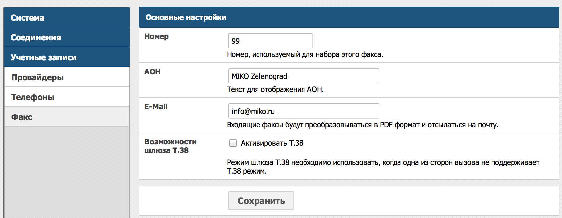Click the Основные настройки panel header
This screenshot has height=218, width=562.
[x=349, y=17]
